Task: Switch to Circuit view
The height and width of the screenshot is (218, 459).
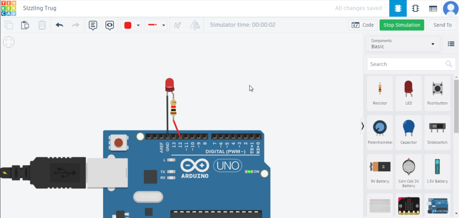Action: (x=398, y=8)
